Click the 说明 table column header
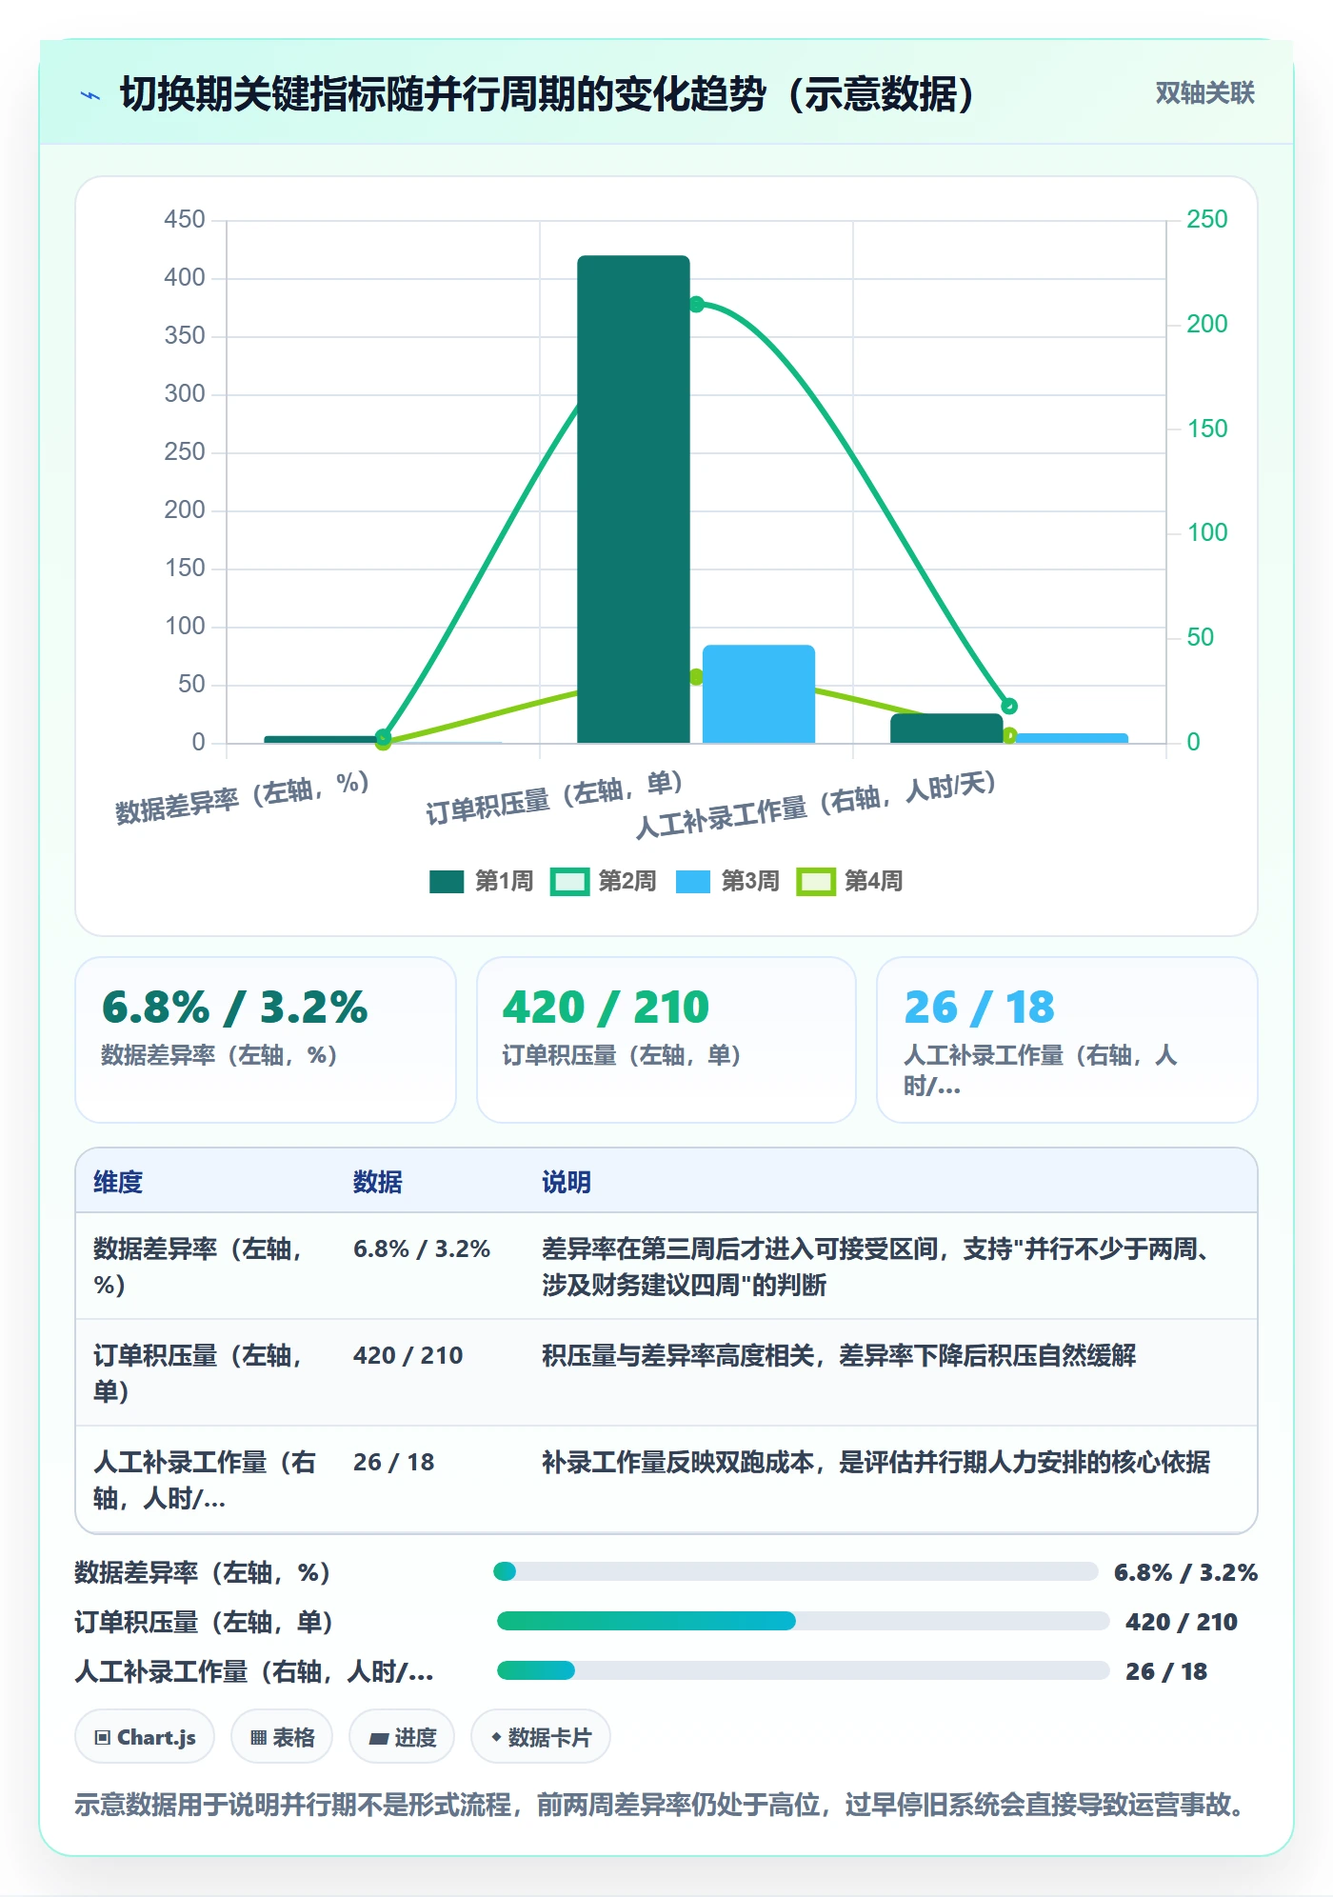Image resolution: width=1333 pixels, height=1897 pixels. click(x=567, y=1182)
